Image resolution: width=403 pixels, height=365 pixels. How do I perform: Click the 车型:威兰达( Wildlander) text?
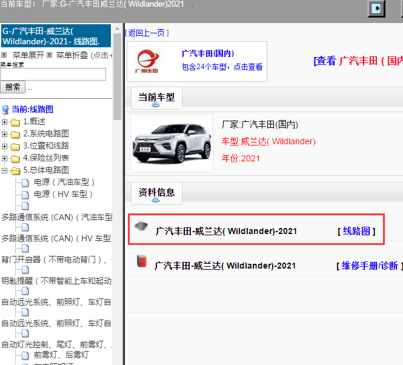[268, 141]
